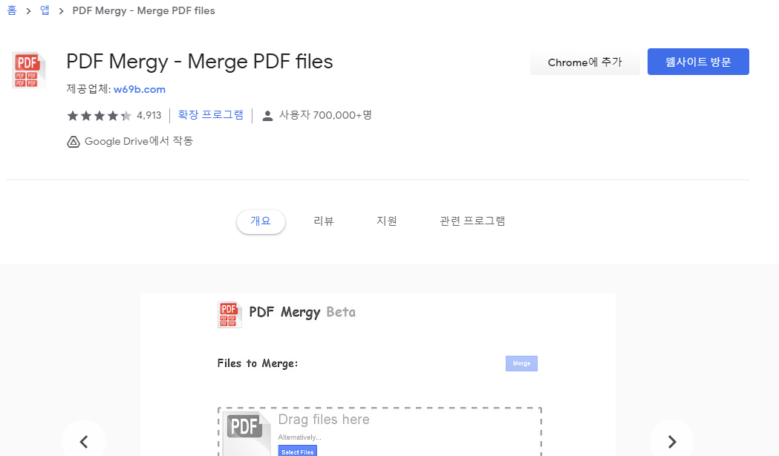This screenshot has height=456, width=779.
Task: Click the 제공업체 label
Action: pyautogui.click(x=88, y=89)
